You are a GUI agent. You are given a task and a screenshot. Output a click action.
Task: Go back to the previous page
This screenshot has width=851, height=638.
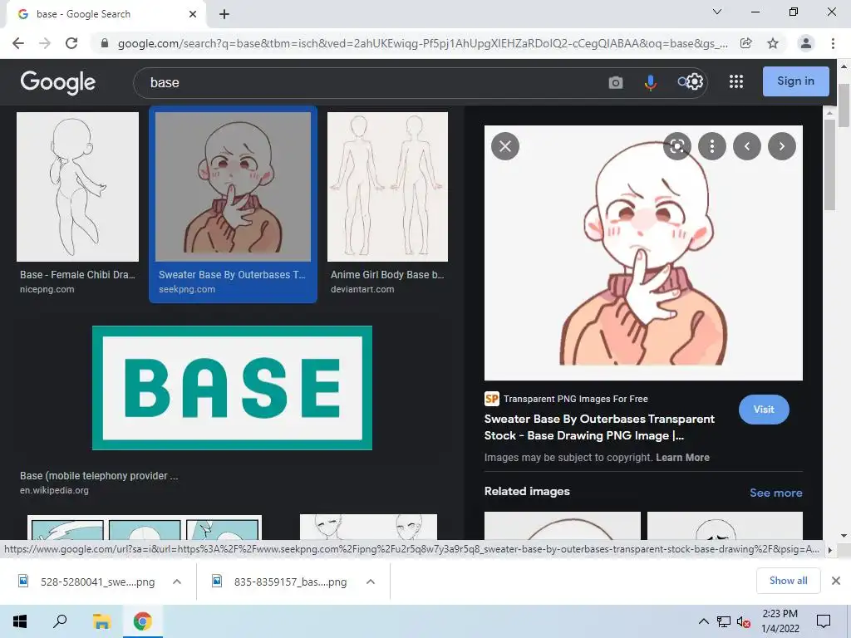18,43
